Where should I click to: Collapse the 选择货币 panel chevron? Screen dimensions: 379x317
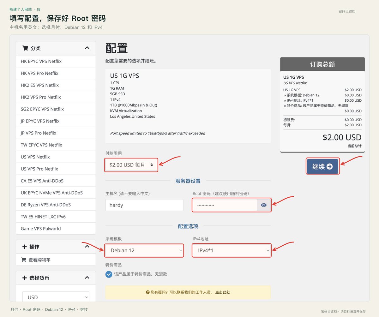(x=87, y=278)
